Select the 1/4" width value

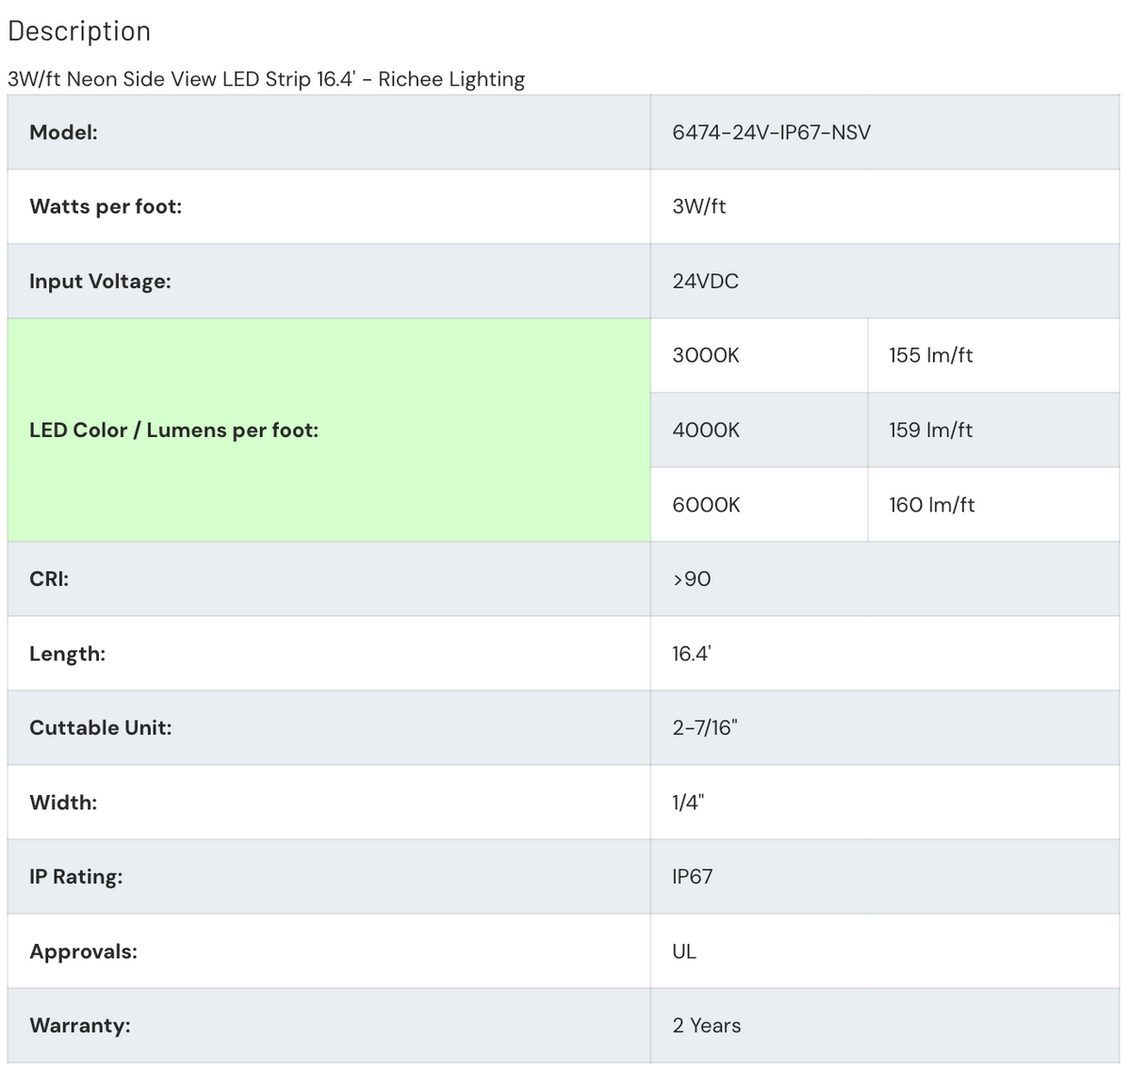[x=688, y=802]
